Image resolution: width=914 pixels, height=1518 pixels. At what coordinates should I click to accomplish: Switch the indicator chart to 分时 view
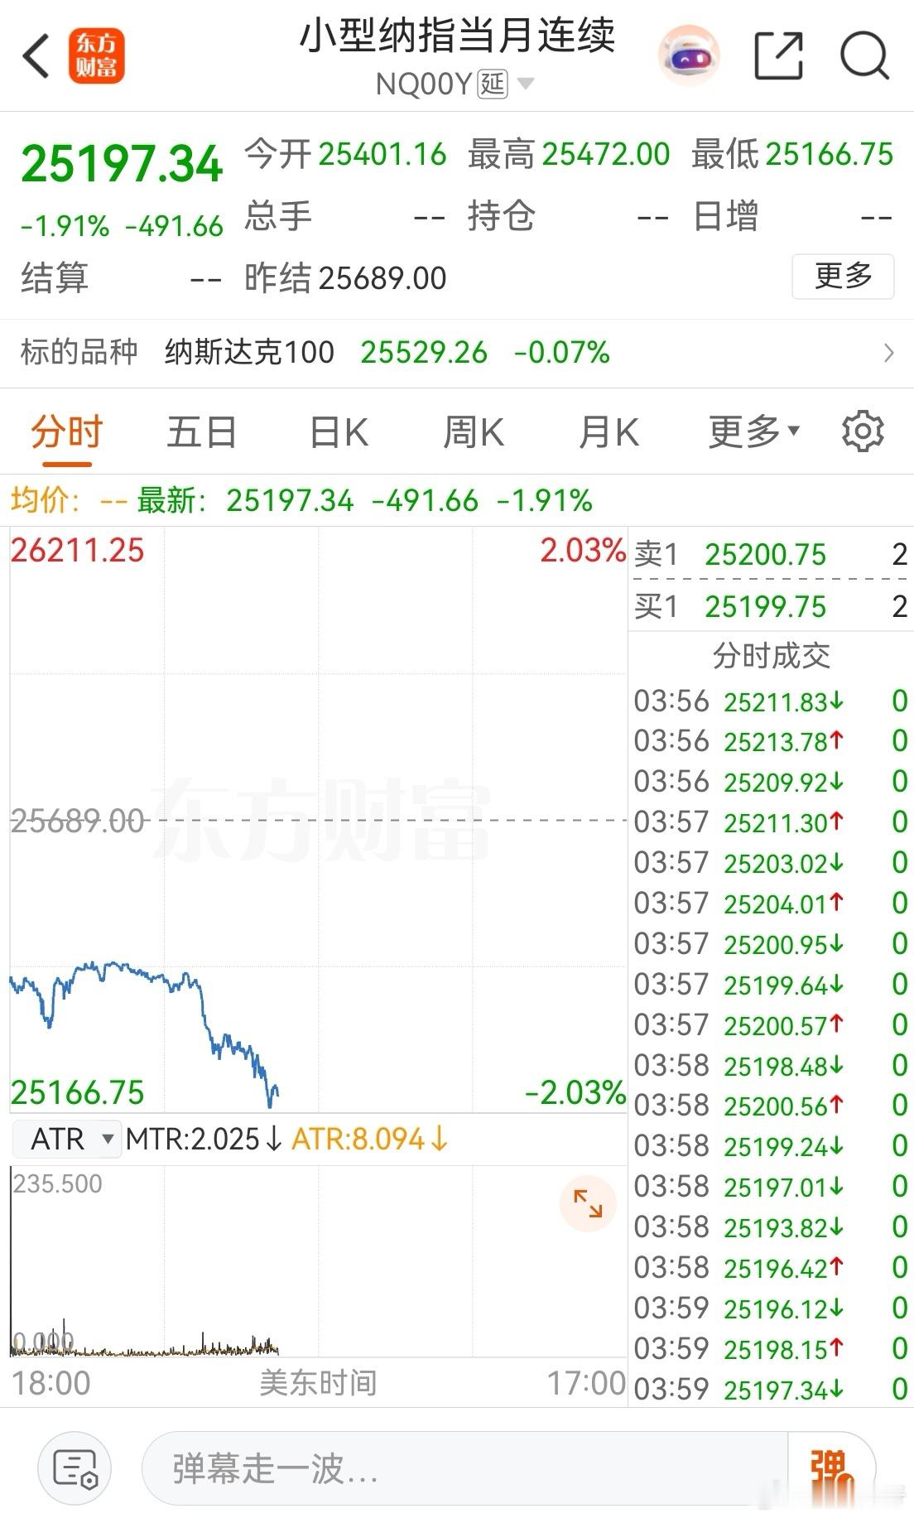click(65, 431)
